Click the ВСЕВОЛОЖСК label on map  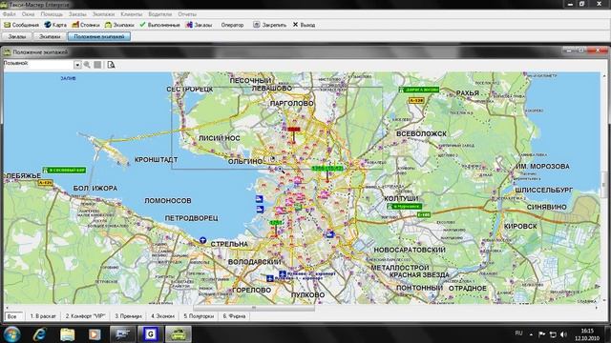[421, 133]
